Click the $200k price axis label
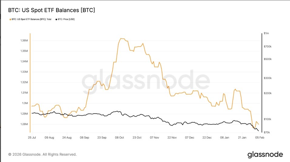This screenshot has height=162, width=290. coord(268,93)
